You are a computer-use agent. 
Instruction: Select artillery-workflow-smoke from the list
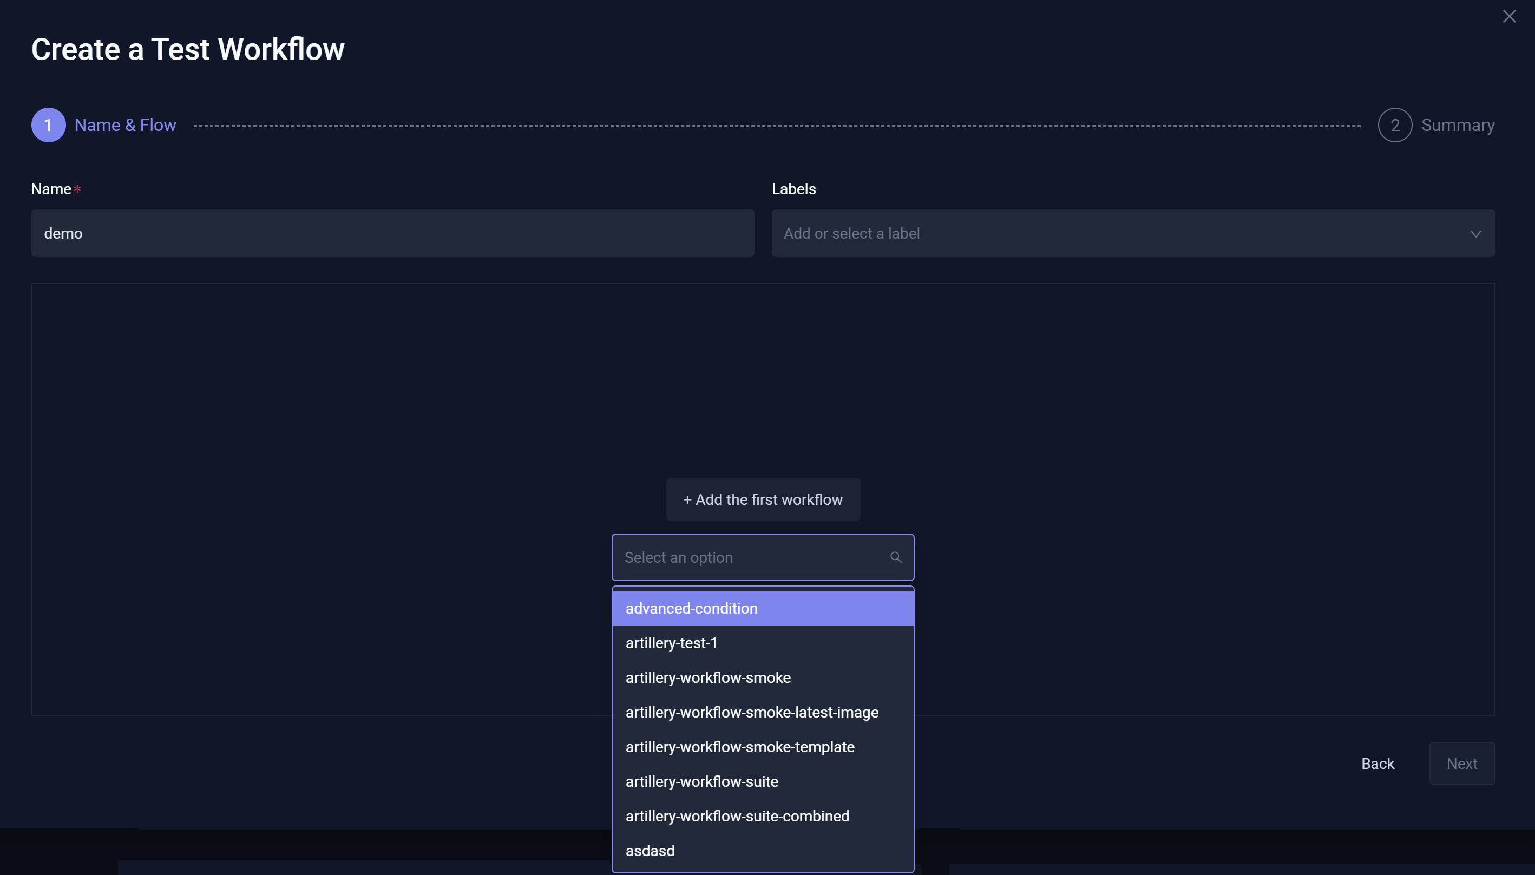tap(708, 677)
